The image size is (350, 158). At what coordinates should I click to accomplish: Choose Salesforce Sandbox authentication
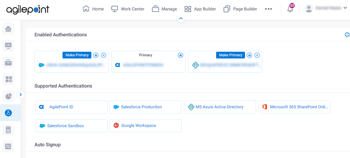pyautogui.click(x=72, y=126)
